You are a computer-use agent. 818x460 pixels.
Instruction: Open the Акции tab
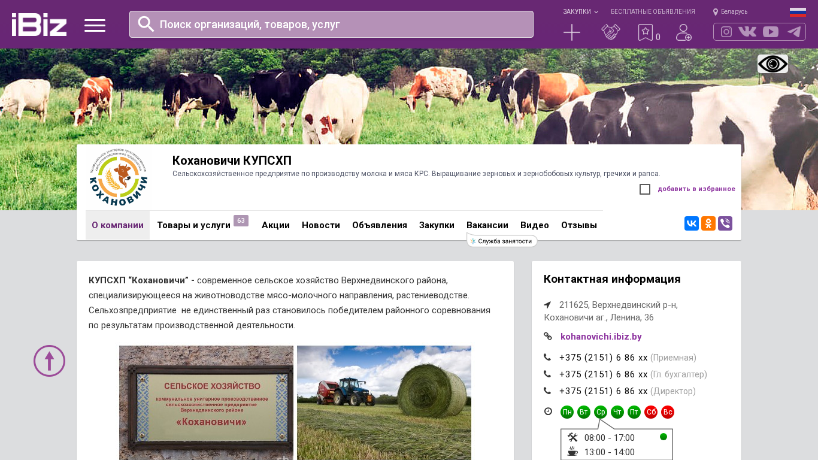pyautogui.click(x=275, y=225)
